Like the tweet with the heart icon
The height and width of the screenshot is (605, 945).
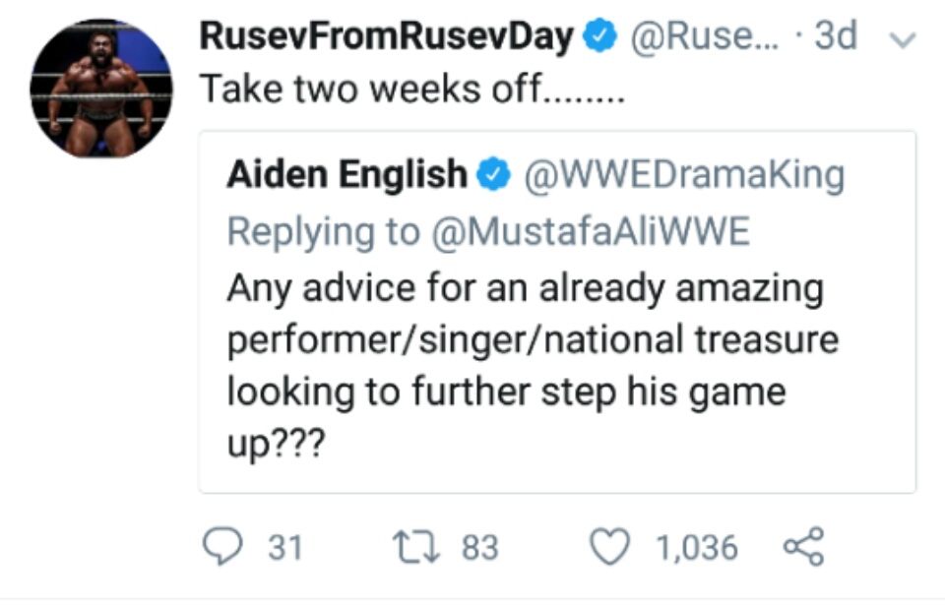[x=609, y=547]
